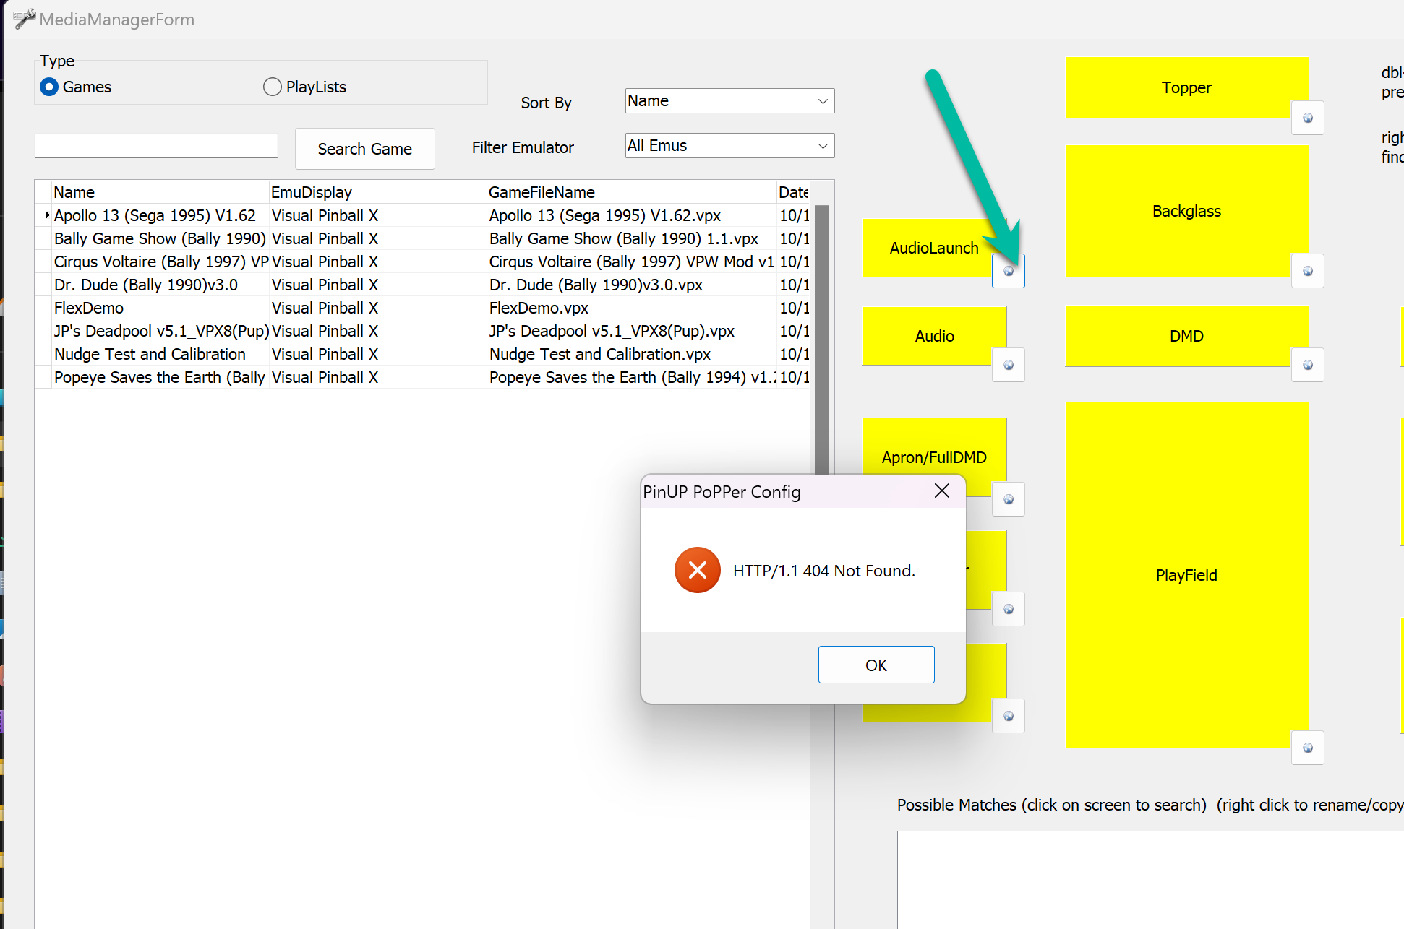Click the yellow Backglass media area
Screen dimensions: 1404x929
point(1186,211)
